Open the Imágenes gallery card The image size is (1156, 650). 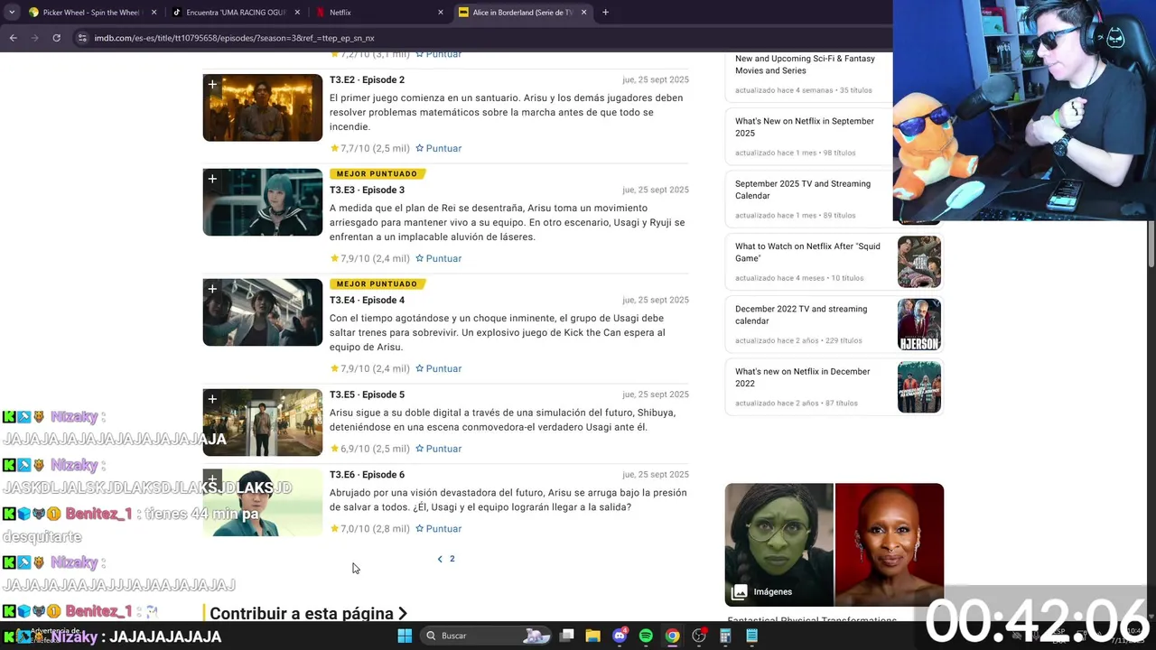coord(834,544)
